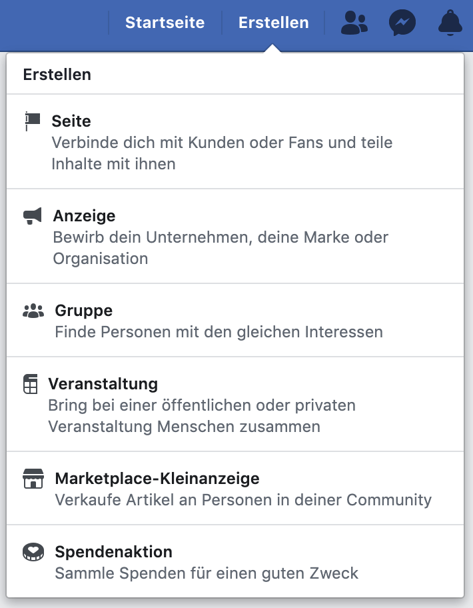473x608 pixels.
Task: Click the Erstellen header of dropdown panel
Action: coord(57,75)
